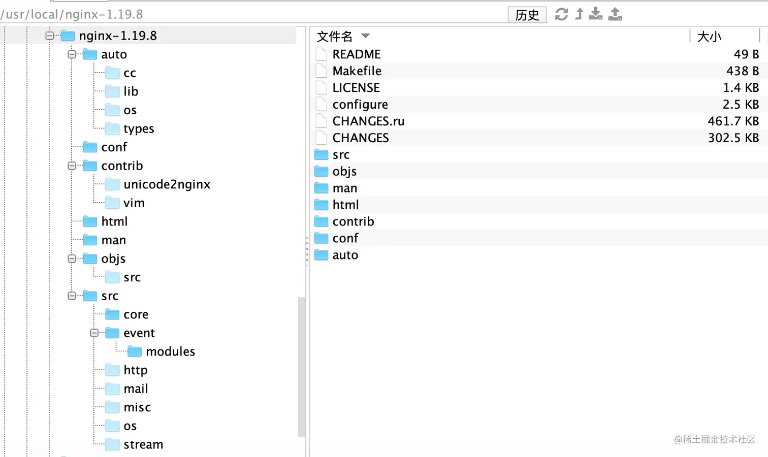The image size is (768, 457).
Task: Click the 历史 button
Action: pyautogui.click(x=527, y=14)
